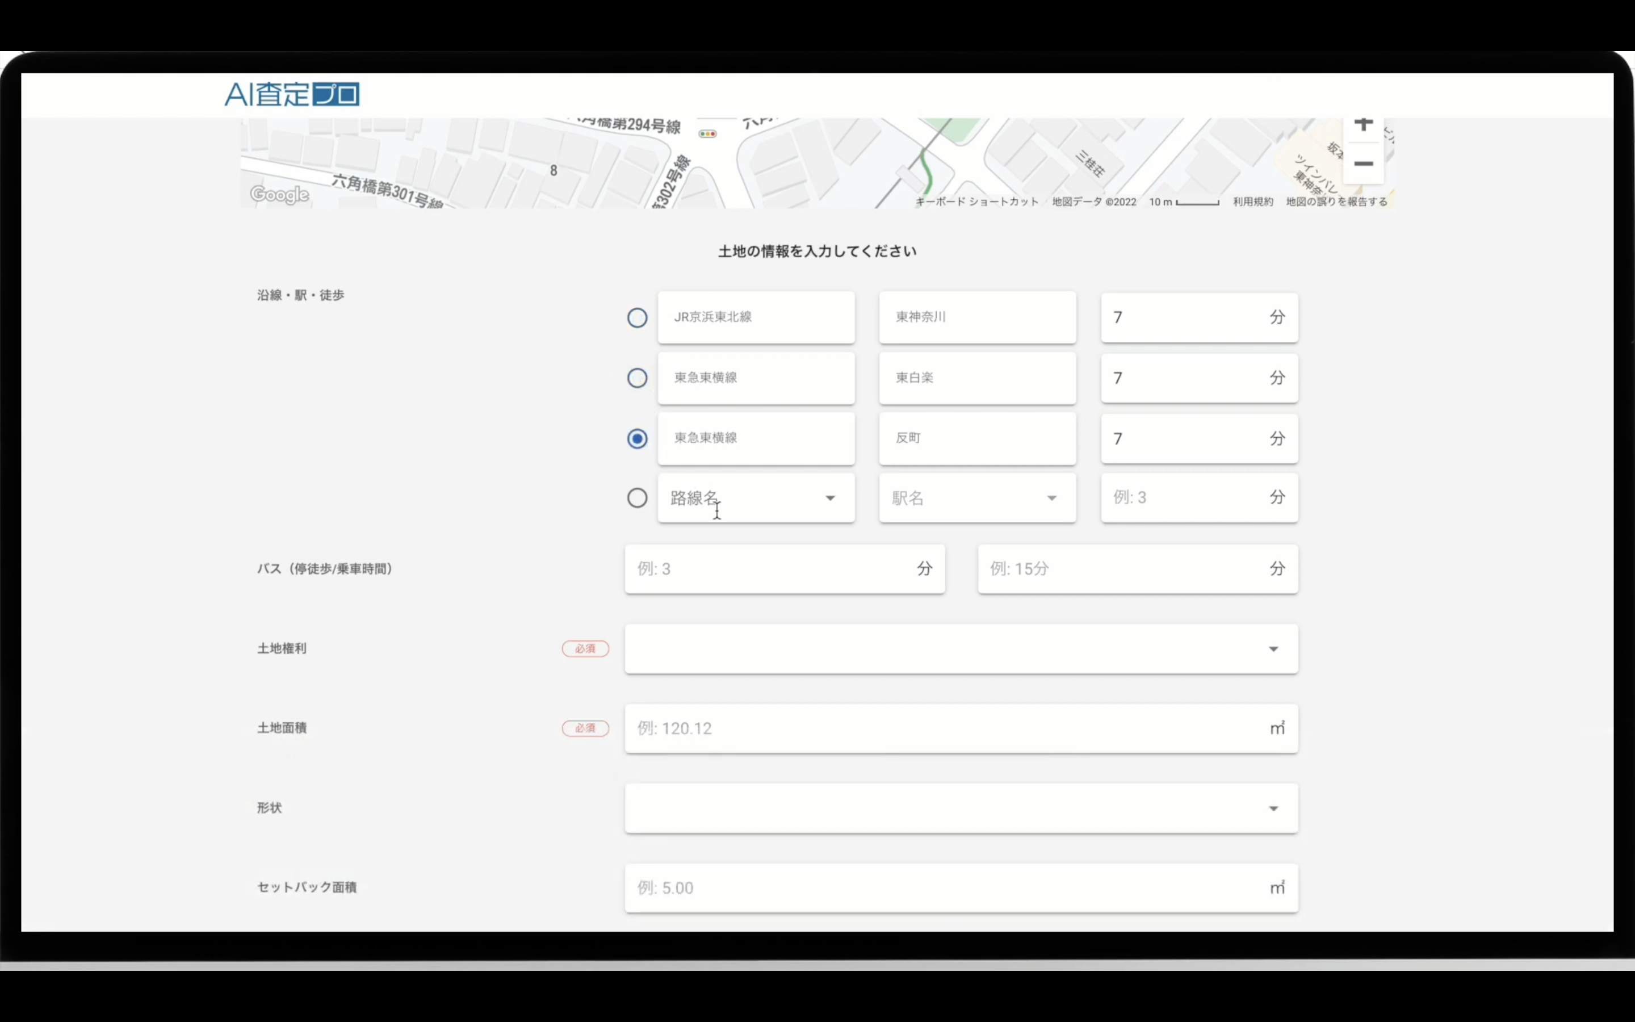The height and width of the screenshot is (1022, 1635).
Task: Select the 反町 row radio button
Action: [637, 439]
